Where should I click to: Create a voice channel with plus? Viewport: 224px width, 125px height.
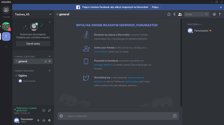pos(49,71)
